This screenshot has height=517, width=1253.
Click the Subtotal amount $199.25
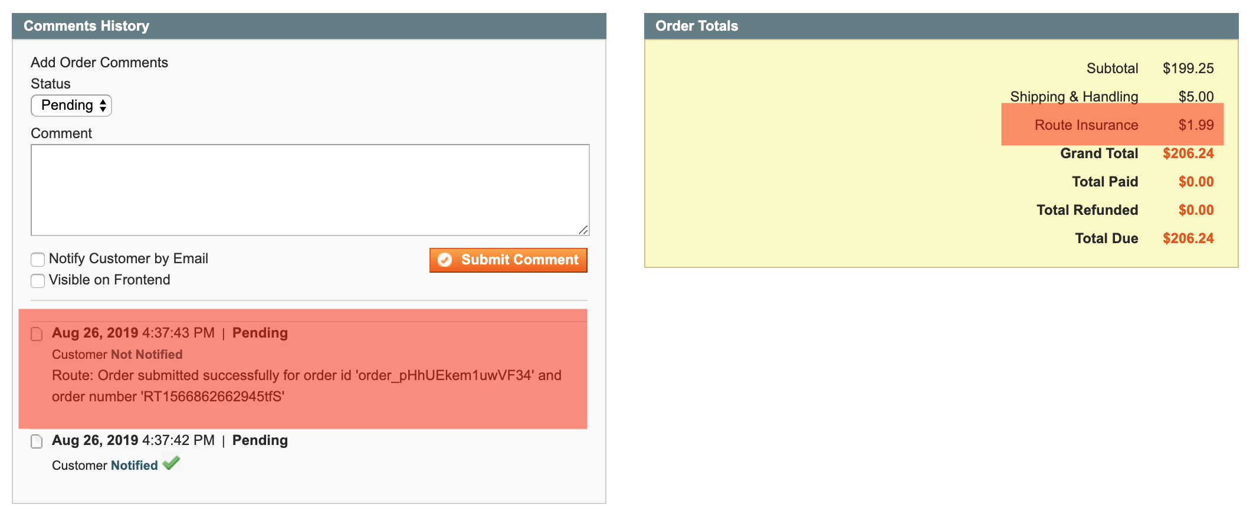click(1188, 68)
